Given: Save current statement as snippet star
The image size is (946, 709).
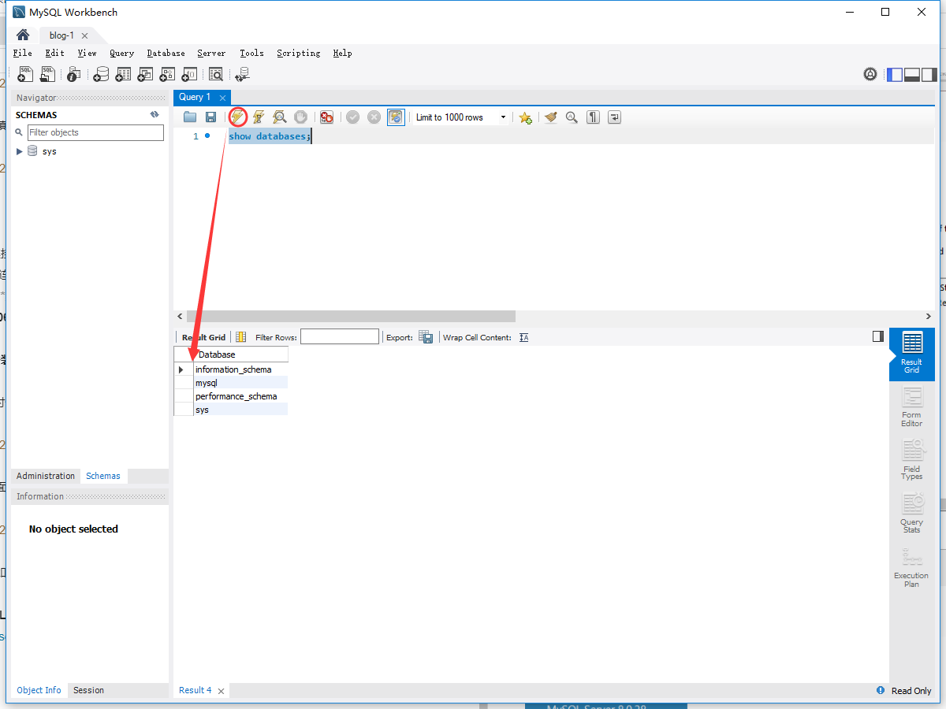Looking at the screenshot, I should click(x=526, y=117).
